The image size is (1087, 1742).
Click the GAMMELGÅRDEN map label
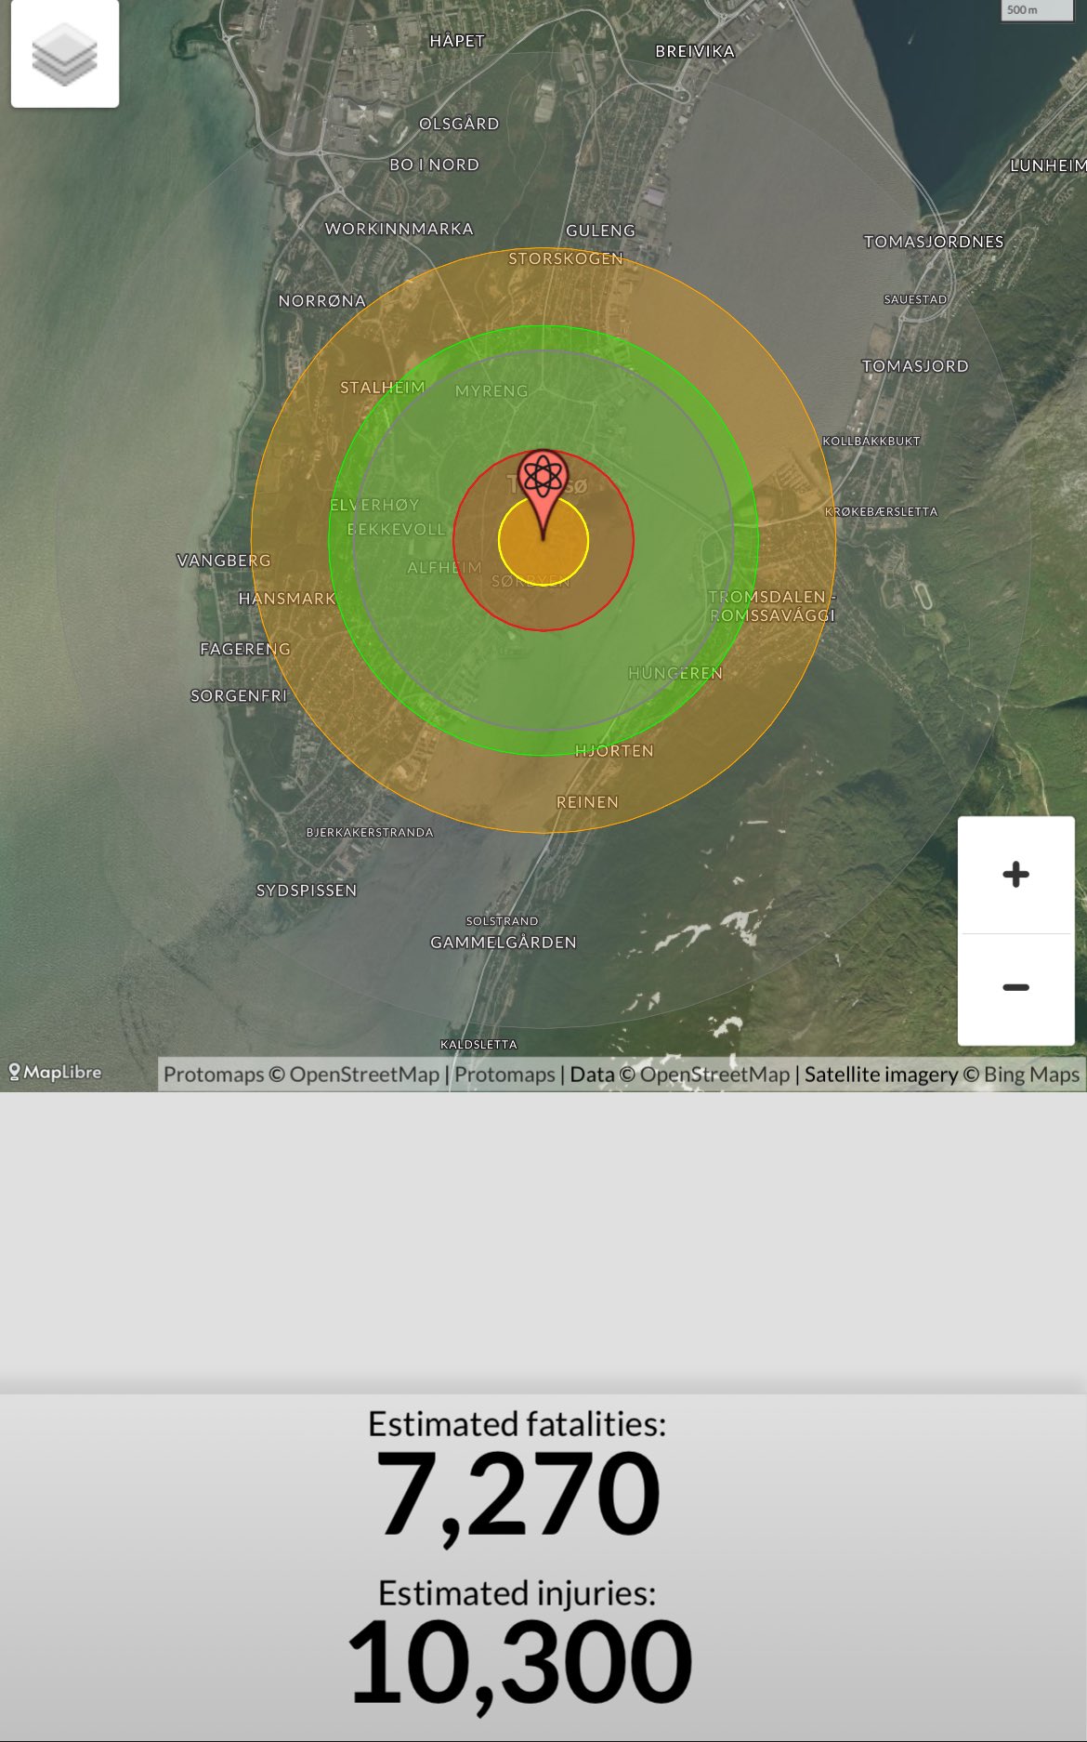pyautogui.click(x=503, y=943)
